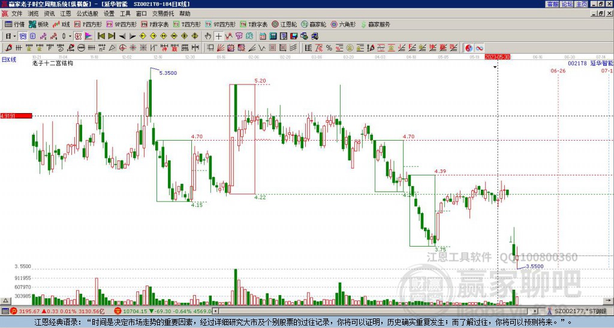Open the 帮助 menu
The image size is (614, 328).
(185, 14)
